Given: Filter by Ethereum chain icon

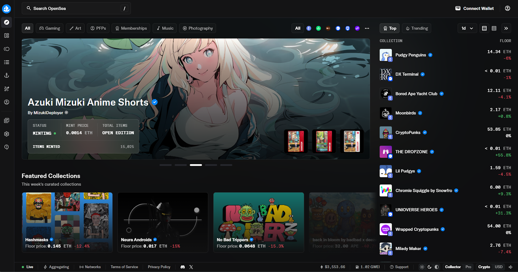Looking at the screenshot, I should [x=309, y=28].
